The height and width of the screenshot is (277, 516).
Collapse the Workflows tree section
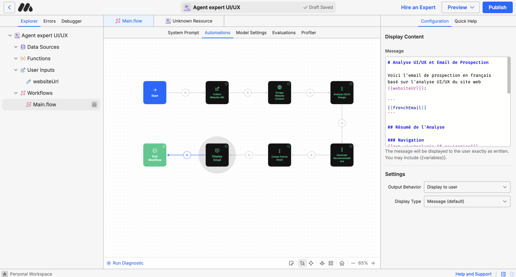(16, 93)
